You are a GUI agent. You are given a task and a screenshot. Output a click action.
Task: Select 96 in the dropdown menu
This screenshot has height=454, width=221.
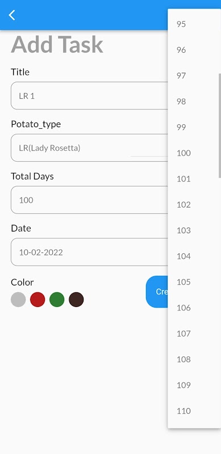[x=194, y=50]
